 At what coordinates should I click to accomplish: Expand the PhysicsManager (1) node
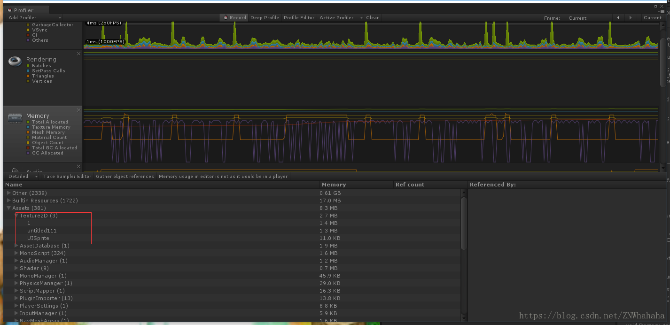pos(16,283)
